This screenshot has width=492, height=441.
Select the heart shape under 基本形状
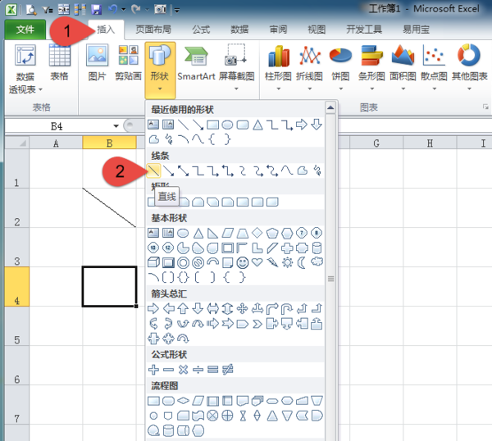click(257, 262)
